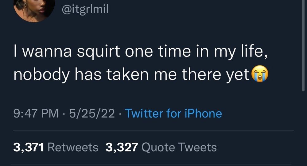Click the word Twitter in the source link
The image size is (307, 166).
click(144, 113)
